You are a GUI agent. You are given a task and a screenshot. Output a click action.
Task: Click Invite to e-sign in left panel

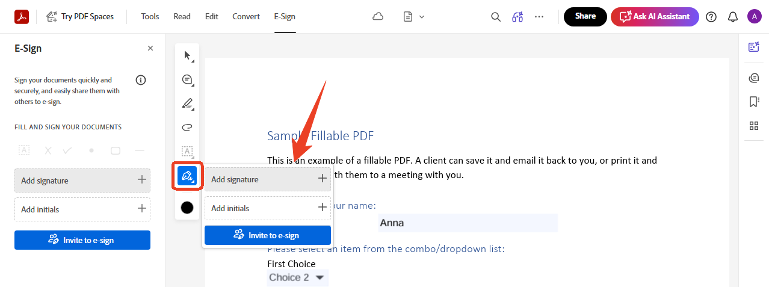click(x=82, y=240)
